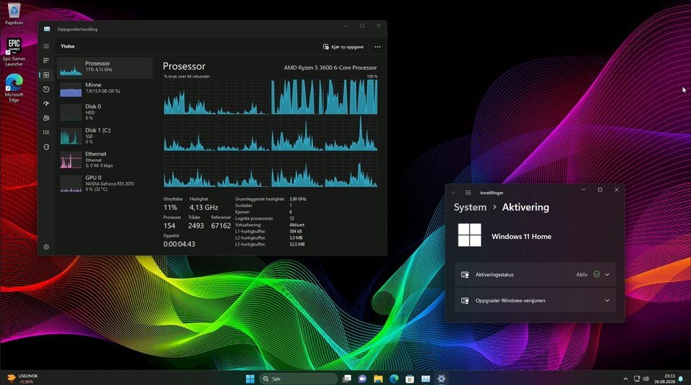Click the taskbar 'Søk' search box
The width and height of the screenshot is (691, 385).
point(298,379)
